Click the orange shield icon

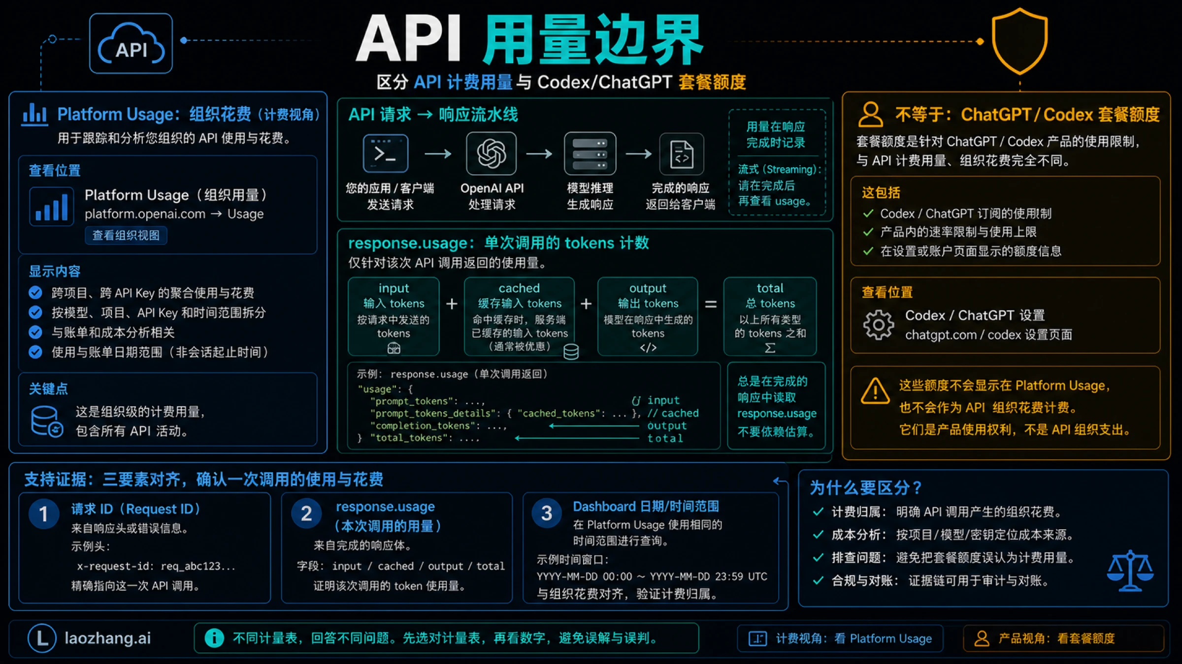point(1019,41)
